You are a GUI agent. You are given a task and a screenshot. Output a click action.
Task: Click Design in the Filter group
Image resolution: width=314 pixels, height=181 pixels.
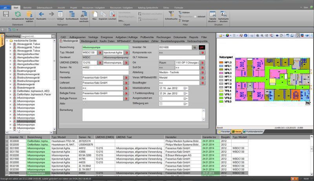[184, 21]
